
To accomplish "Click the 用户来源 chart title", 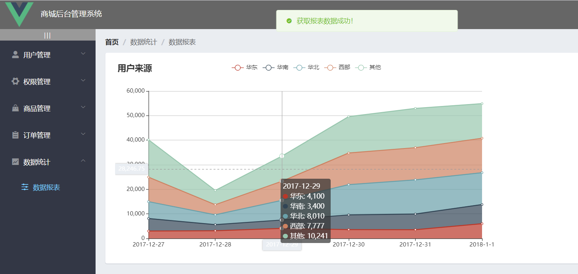I will [135, 68].
